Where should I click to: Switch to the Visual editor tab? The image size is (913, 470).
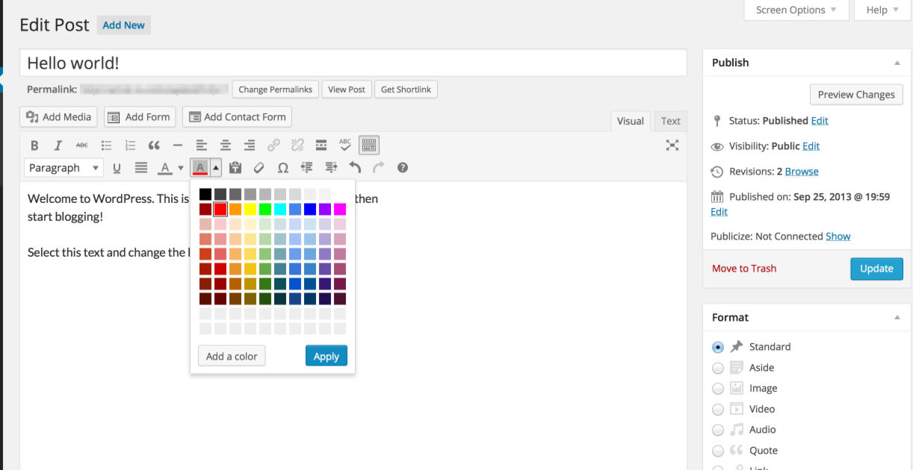[630, 121]
